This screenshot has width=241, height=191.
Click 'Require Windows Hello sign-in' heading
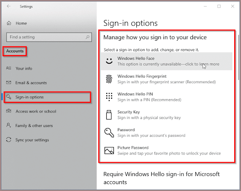pos(162,178)
